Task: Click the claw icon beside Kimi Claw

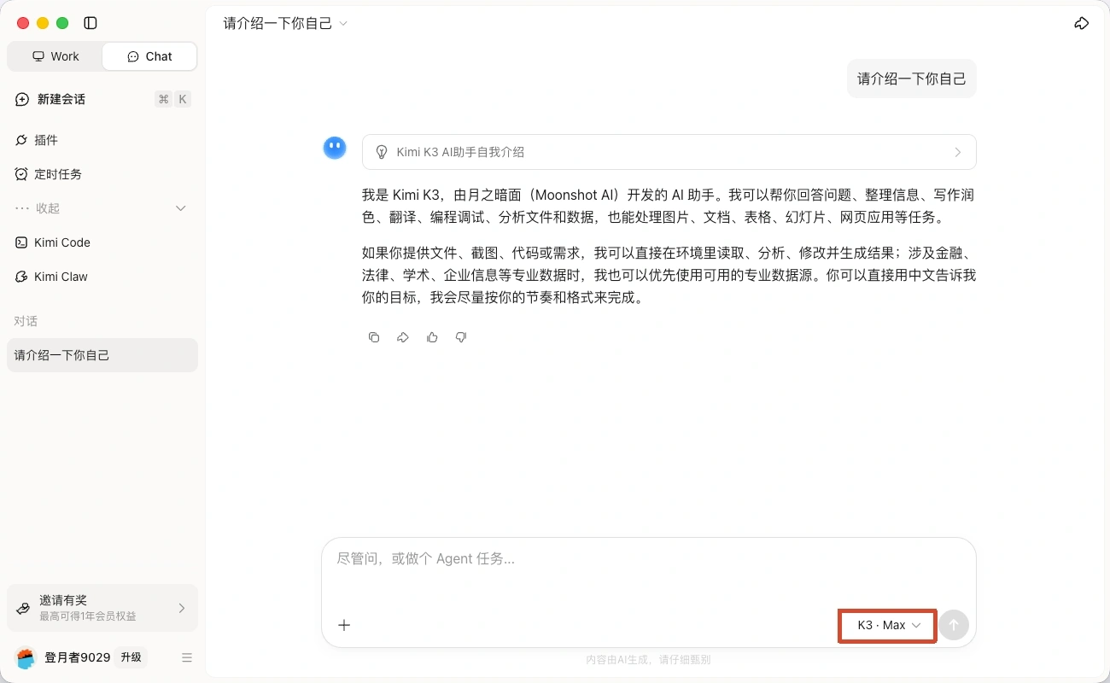Action: pos(22,277)
